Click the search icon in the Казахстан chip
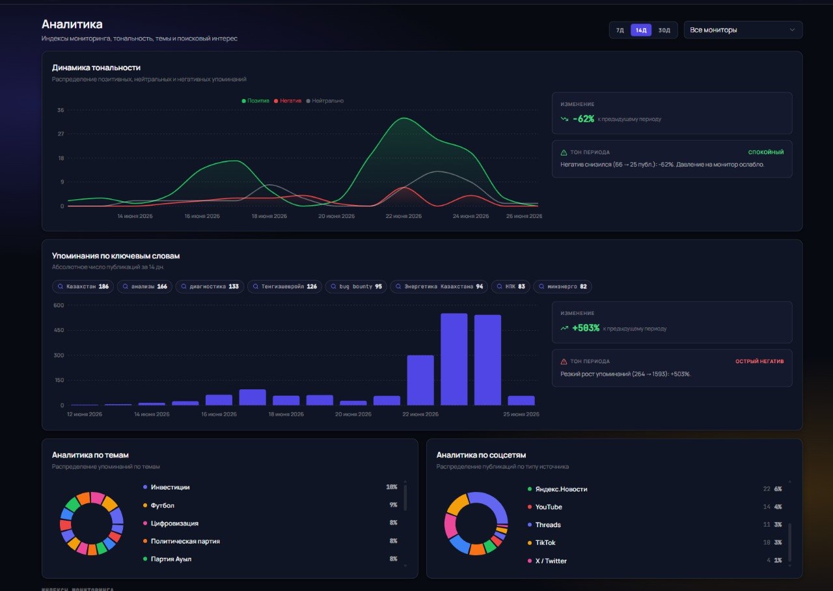Screen dimensions: 833x591 61,286
